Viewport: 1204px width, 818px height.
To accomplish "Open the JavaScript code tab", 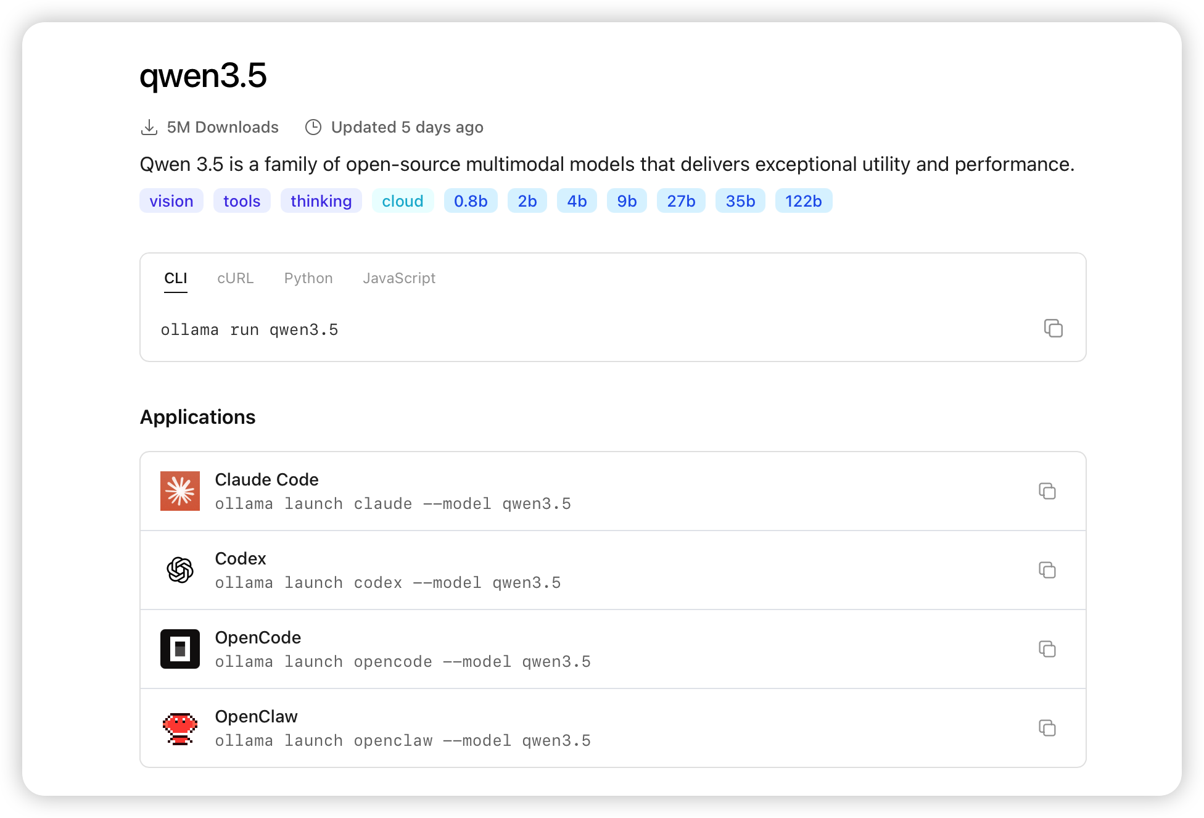I will click(399, 278).
